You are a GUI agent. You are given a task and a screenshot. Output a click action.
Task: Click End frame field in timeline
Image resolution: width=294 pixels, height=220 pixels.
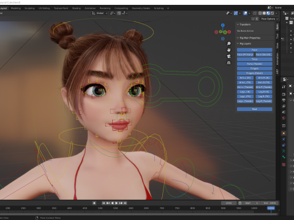[x=269, y=203]
